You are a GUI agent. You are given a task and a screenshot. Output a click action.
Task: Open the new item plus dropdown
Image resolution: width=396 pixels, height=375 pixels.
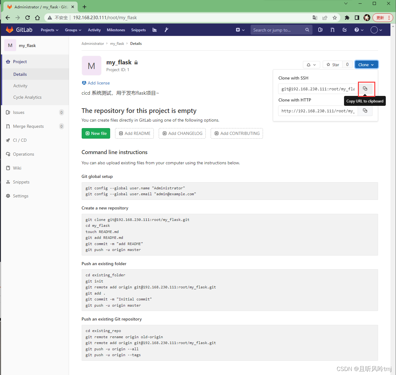[240, 30]
